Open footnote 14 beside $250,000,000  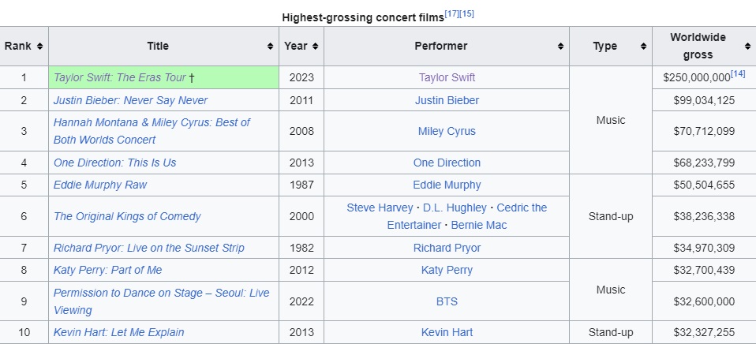[x=738, y=74]
